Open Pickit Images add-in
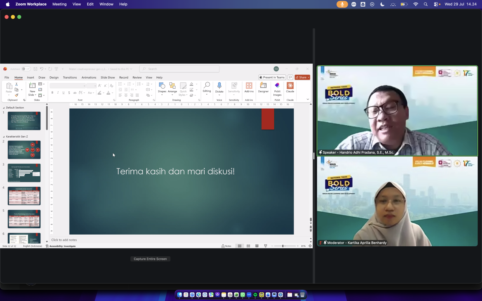482x301 pixels. tap(277, 89)
